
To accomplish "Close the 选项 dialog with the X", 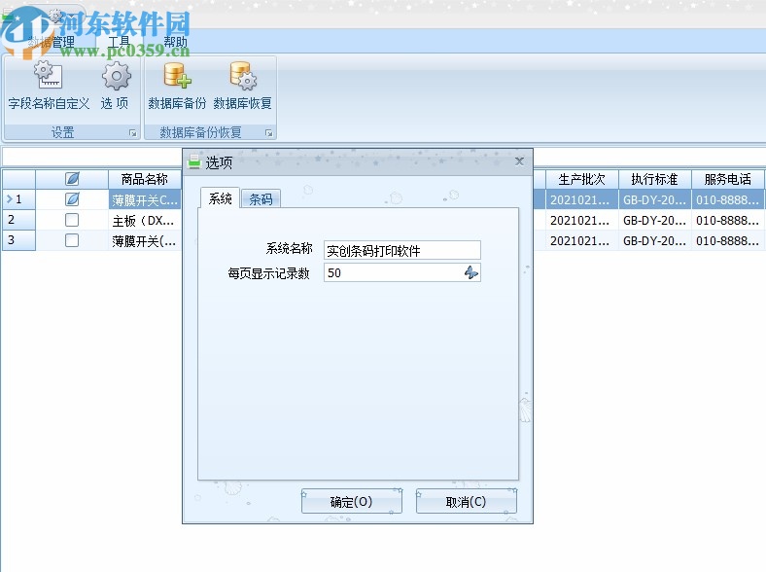I will [519, 161].
